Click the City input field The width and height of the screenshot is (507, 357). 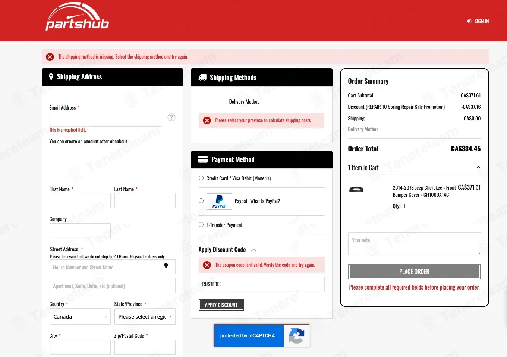(x=80, y=347)
